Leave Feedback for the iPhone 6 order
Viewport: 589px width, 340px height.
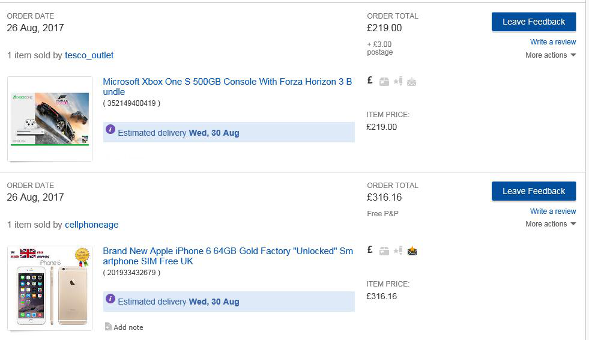click(x=534, y=191)
